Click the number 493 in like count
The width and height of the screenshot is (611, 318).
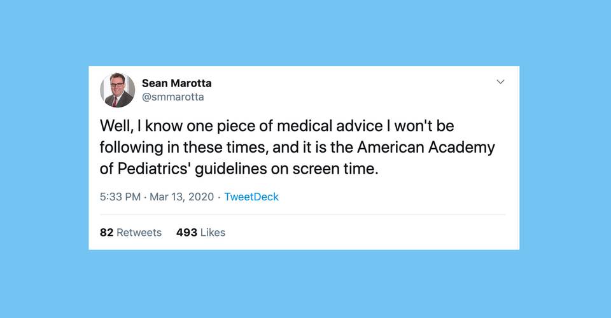[x=186, y=232]
